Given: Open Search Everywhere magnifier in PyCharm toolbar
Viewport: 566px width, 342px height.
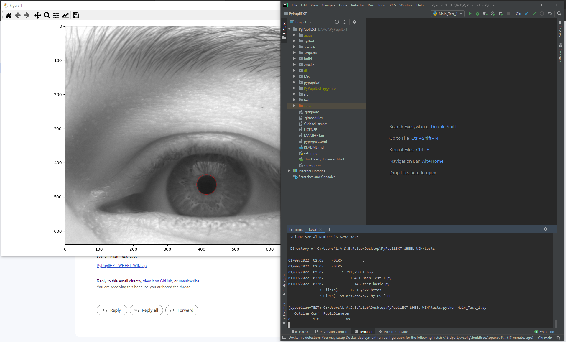Looking at the screenshot, I should click(x=559, y=14).
